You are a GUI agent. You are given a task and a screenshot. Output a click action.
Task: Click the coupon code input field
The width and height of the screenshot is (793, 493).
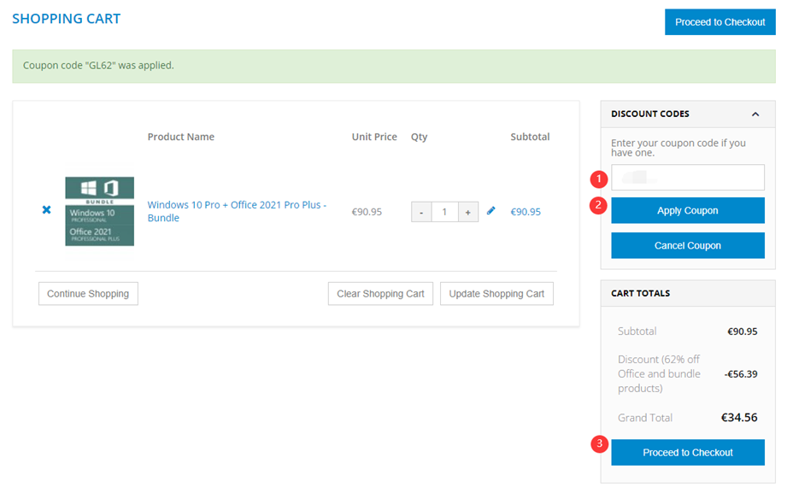(688, 178)
